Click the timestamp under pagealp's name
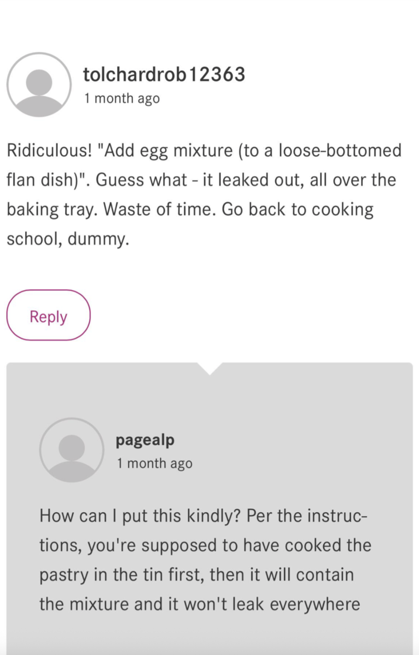Image resolution: width=419 pixels, height=655 pixels. tap(154, 464)
